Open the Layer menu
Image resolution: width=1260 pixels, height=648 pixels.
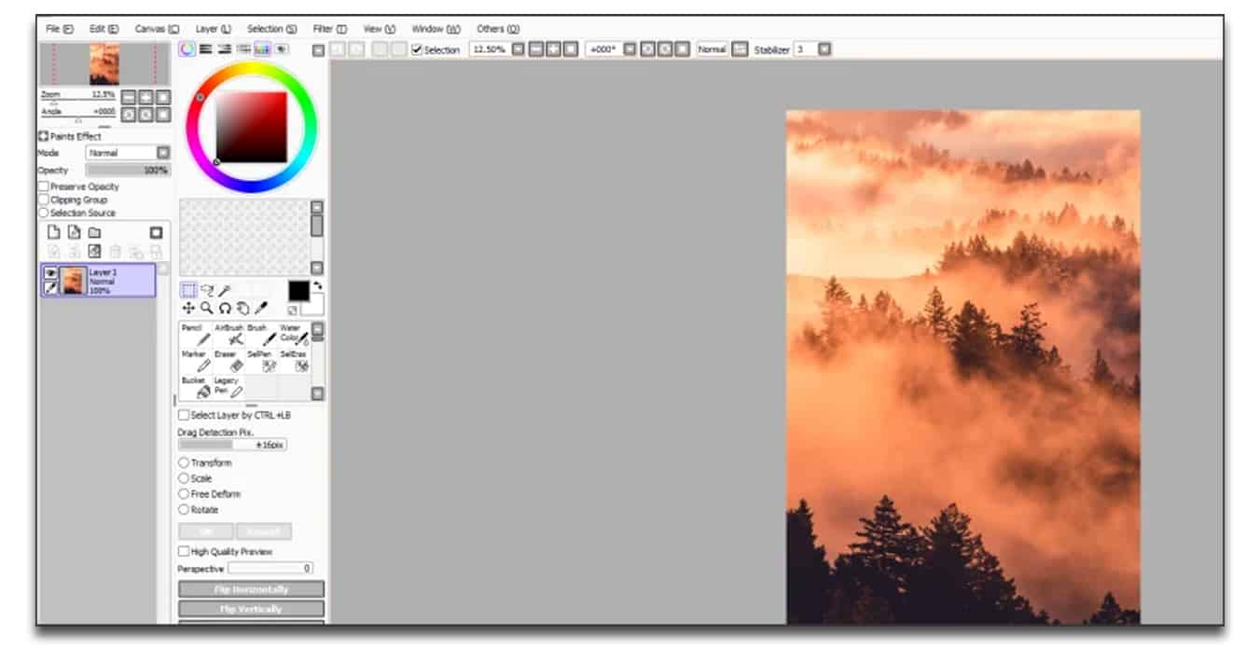click(214, 29)
